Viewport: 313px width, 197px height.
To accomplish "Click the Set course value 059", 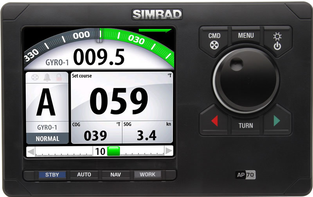I will [x=119, y=101].
